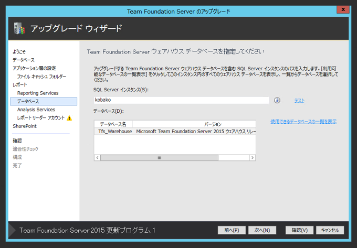357x248 pixels.
Task: Click the 確認(V) button
Action: (x=299, y=230)
